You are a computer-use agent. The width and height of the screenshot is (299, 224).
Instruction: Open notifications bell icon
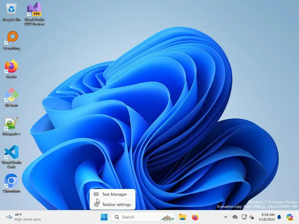pos(279,217)
